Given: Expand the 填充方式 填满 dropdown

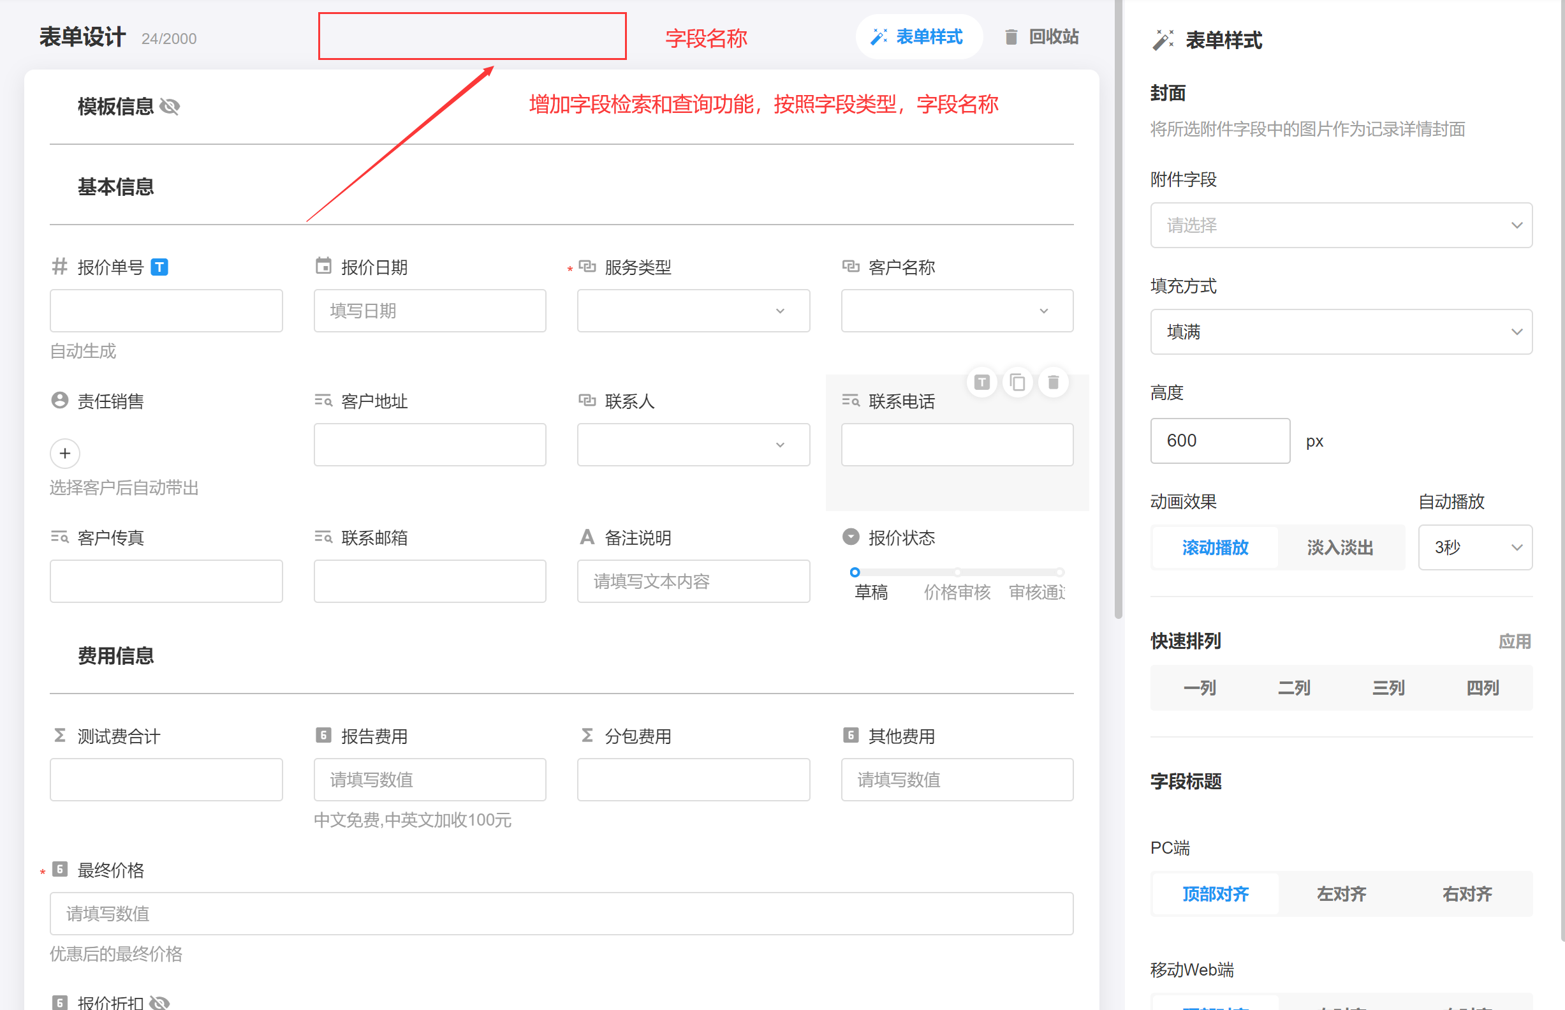Looking at the screenshot, I should (x=1341, y=332).
